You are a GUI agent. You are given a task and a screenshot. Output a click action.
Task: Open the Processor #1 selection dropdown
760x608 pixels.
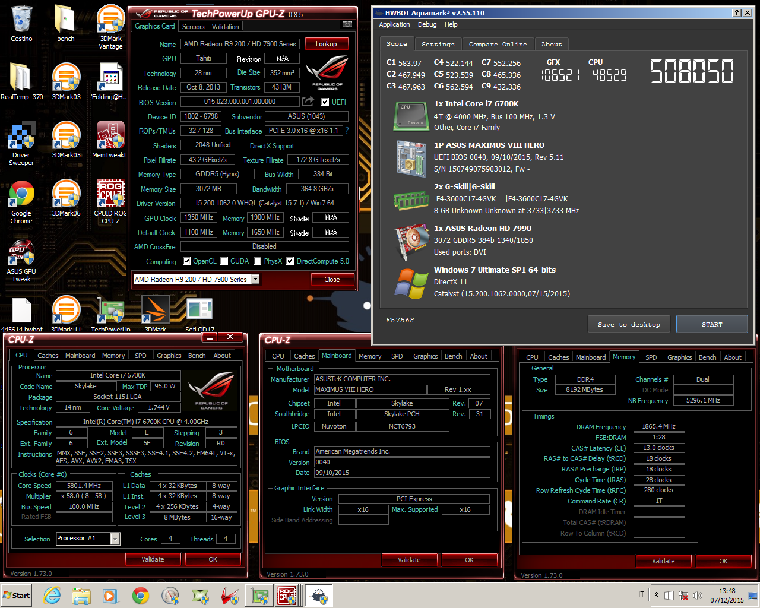(x=115, y=539)
